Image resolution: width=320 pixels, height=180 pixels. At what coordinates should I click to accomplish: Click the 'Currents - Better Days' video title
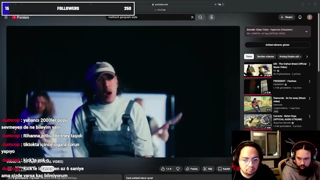pyautogui.click(x=287, y=118)
